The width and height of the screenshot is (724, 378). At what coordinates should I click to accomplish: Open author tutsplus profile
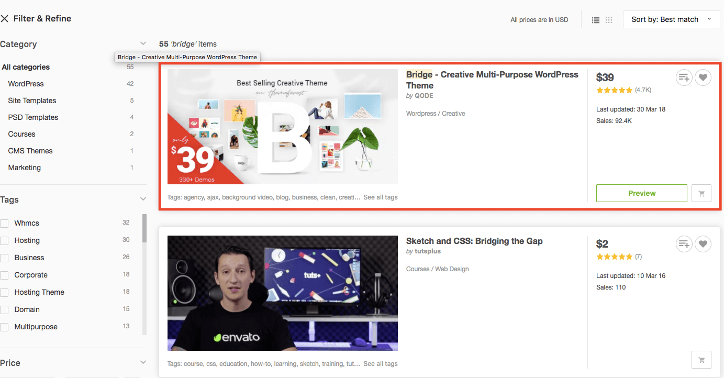pos(428,251)
